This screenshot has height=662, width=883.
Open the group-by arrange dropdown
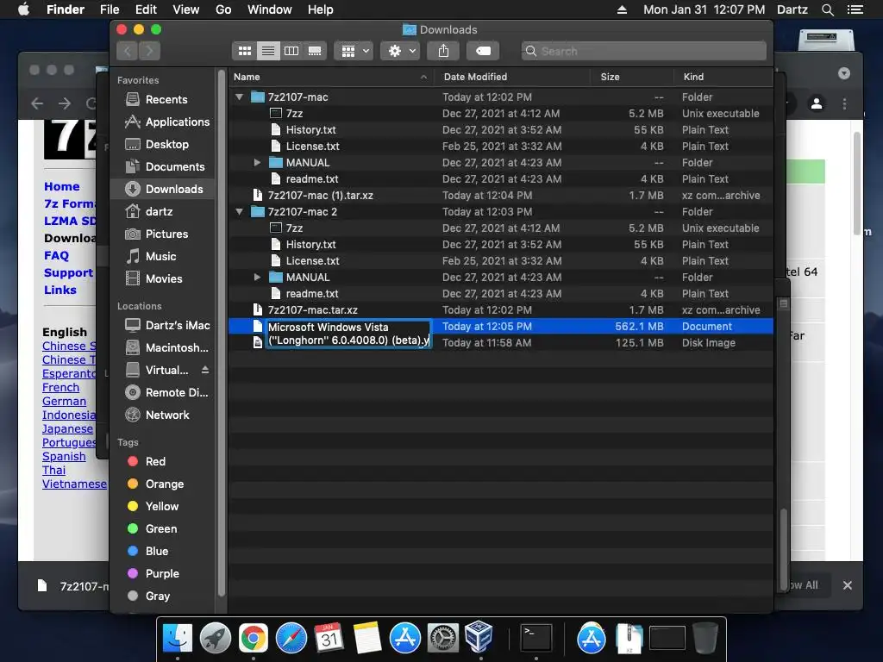354,51
